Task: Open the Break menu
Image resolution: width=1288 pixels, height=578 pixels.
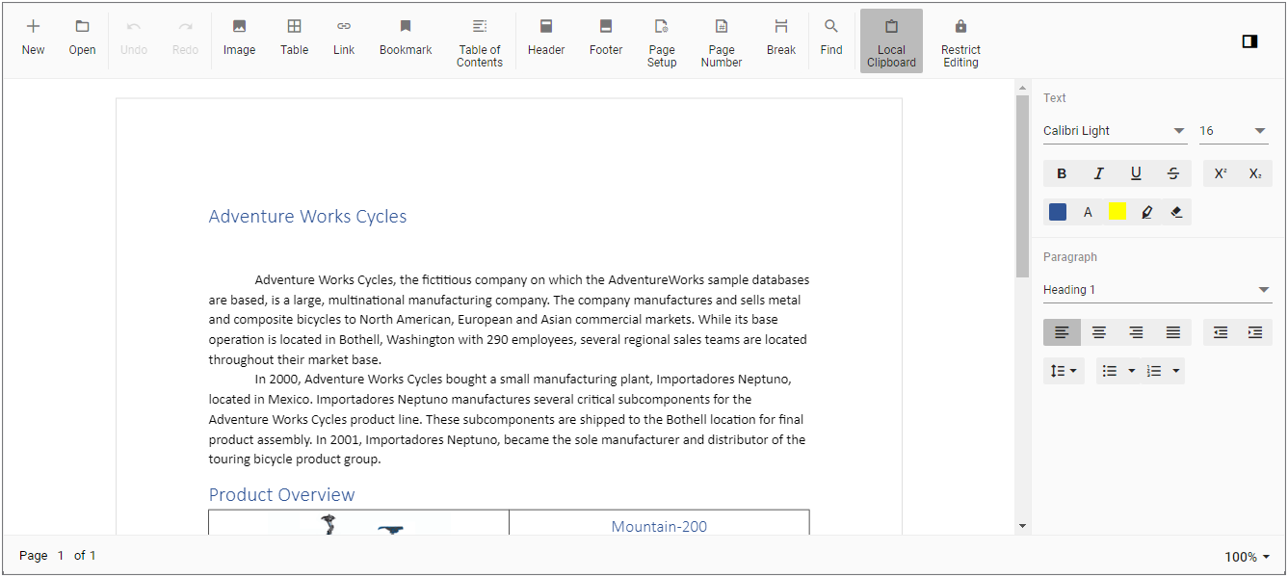Action: click(781, 39)
